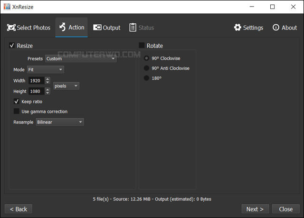304x218 pixels.
Task: Open the Resample Bilinear dropdown
Action: click(x=60, y=122)
